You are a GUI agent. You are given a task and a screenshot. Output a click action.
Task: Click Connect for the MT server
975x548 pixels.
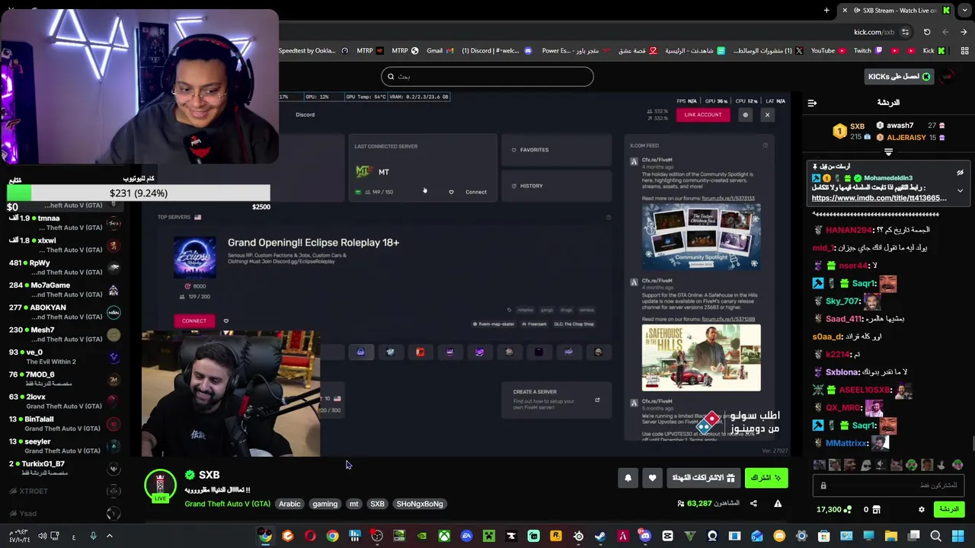tap(475, 192)
